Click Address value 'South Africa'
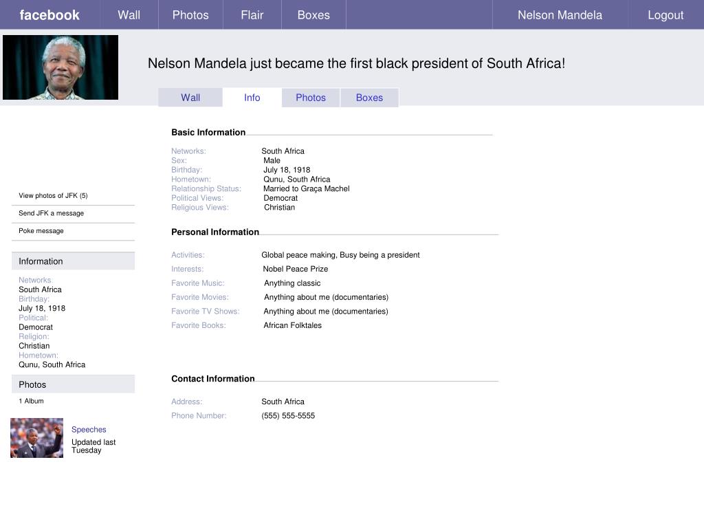 click(283, 401)
